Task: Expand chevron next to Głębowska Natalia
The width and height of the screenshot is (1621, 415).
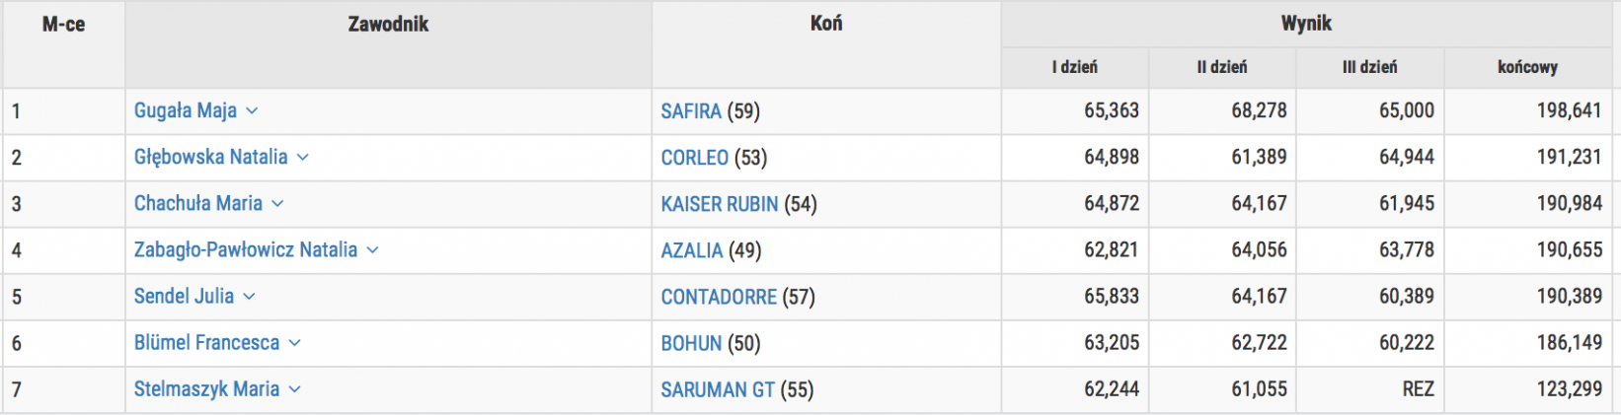Action: [x=303, y=158]
